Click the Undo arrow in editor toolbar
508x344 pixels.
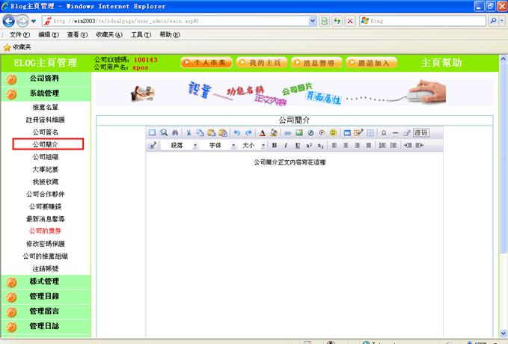click(x=237, y=132)
